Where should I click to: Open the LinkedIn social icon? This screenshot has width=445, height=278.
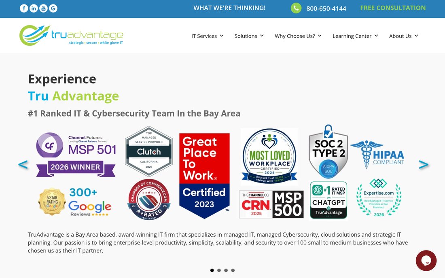tap(34, 8)
